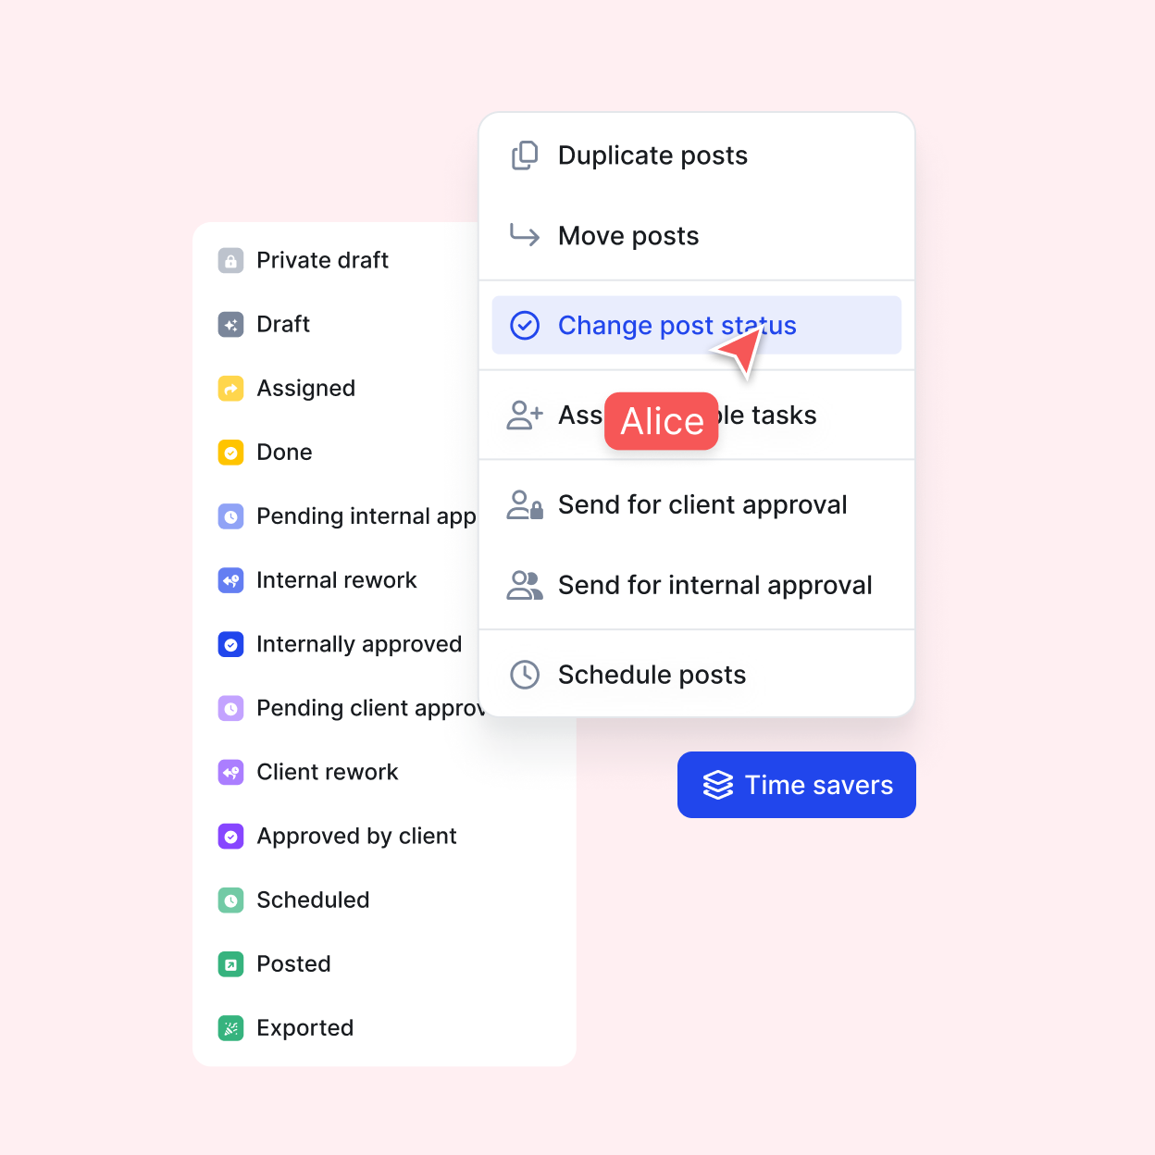Image resolution: width=1155 pixels, height=1155 pixels.
Task: Click the Duplicate posts copy icon
Action: tap(525, 155)
